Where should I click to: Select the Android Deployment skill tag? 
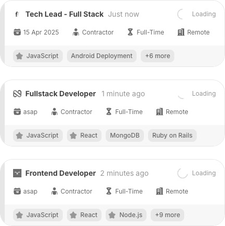[x=102, y=56]
